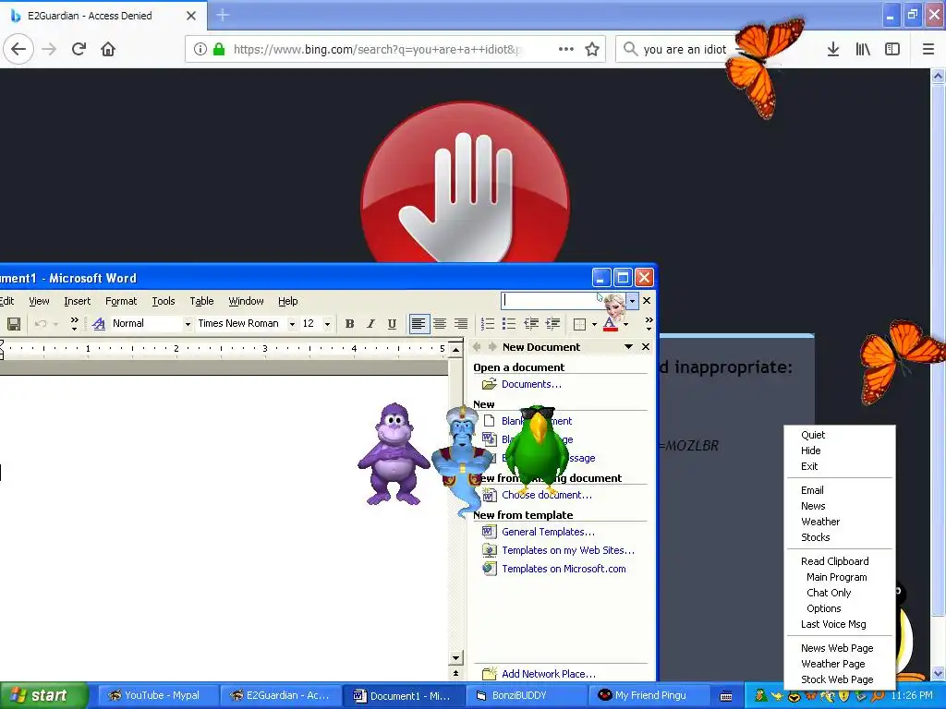This screenshot has width=946, height=709.
Task: Open a new Firefox tab with plus
Action: tap(223, 15)
